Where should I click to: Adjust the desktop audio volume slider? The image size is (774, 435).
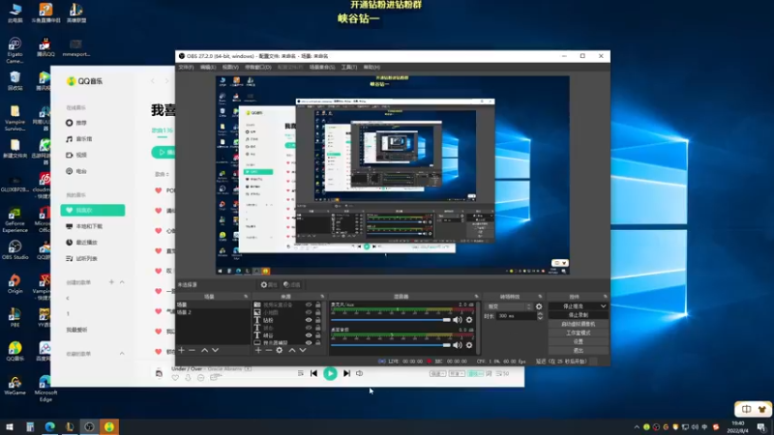[391, 345]
